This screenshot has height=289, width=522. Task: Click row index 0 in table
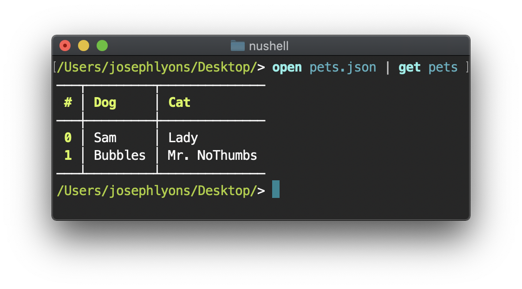[x=68, y=137]
